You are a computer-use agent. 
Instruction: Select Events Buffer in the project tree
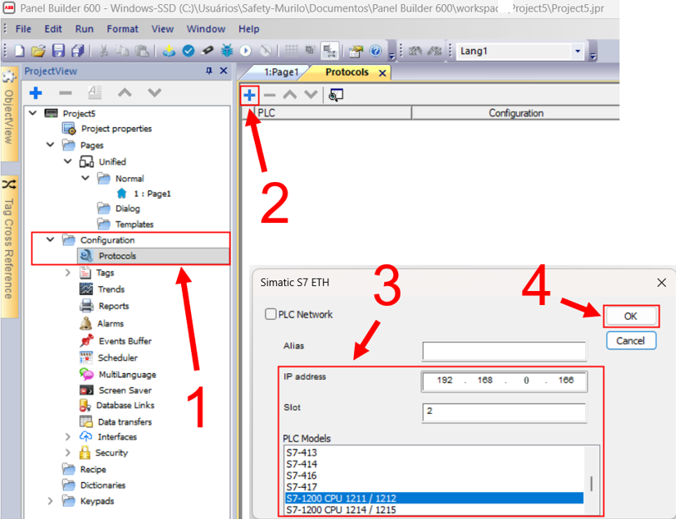tap(125, 340)
